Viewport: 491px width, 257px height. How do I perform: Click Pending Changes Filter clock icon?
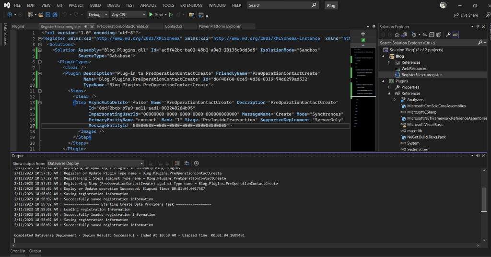(414, 35)
